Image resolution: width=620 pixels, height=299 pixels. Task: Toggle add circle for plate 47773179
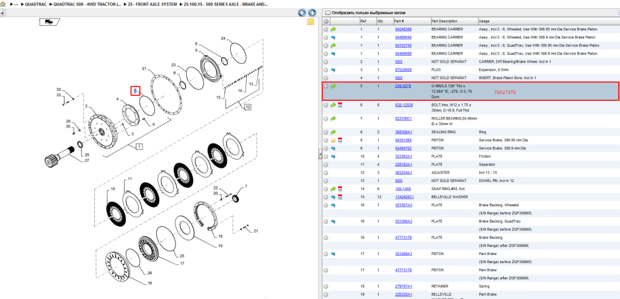[326, 238]
